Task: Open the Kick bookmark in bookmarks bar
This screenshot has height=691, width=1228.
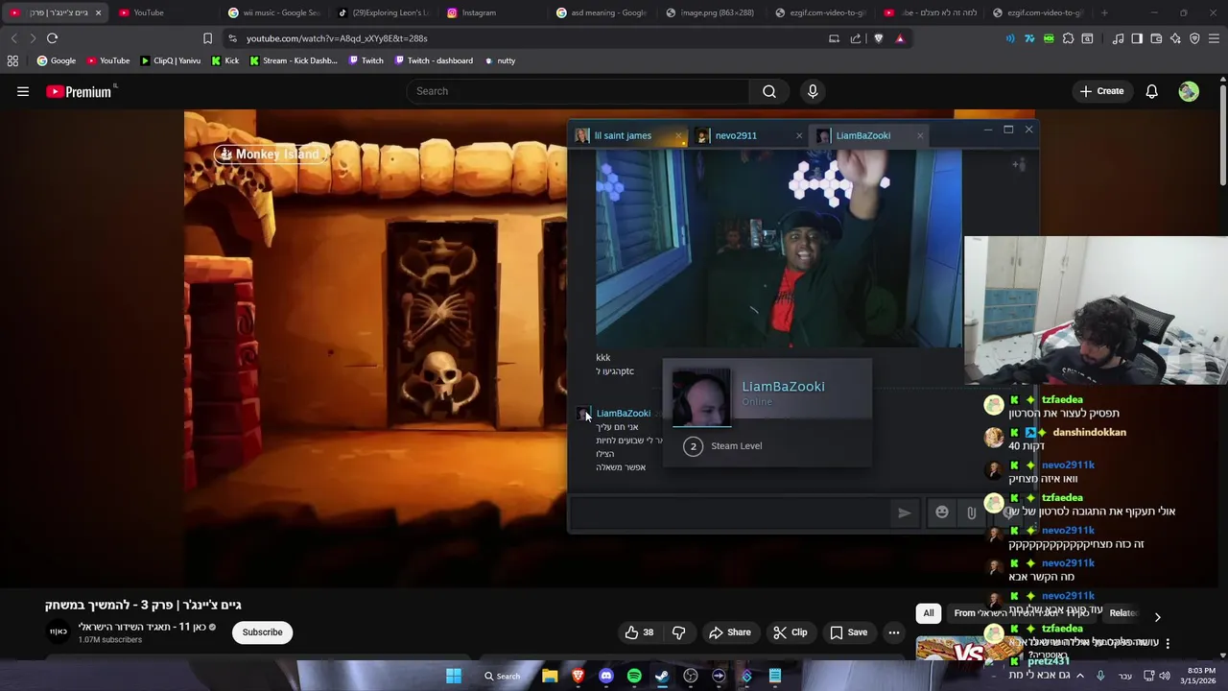Action: point(224,60)
